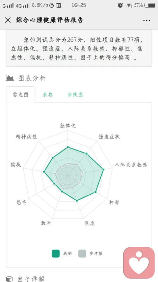Switch to the 曲线图 tab
Screen dimensions: 158x282
(75, 95)
